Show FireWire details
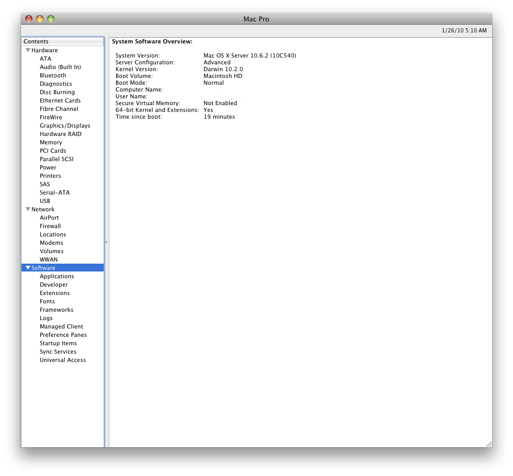 click(x=51, y=117)
